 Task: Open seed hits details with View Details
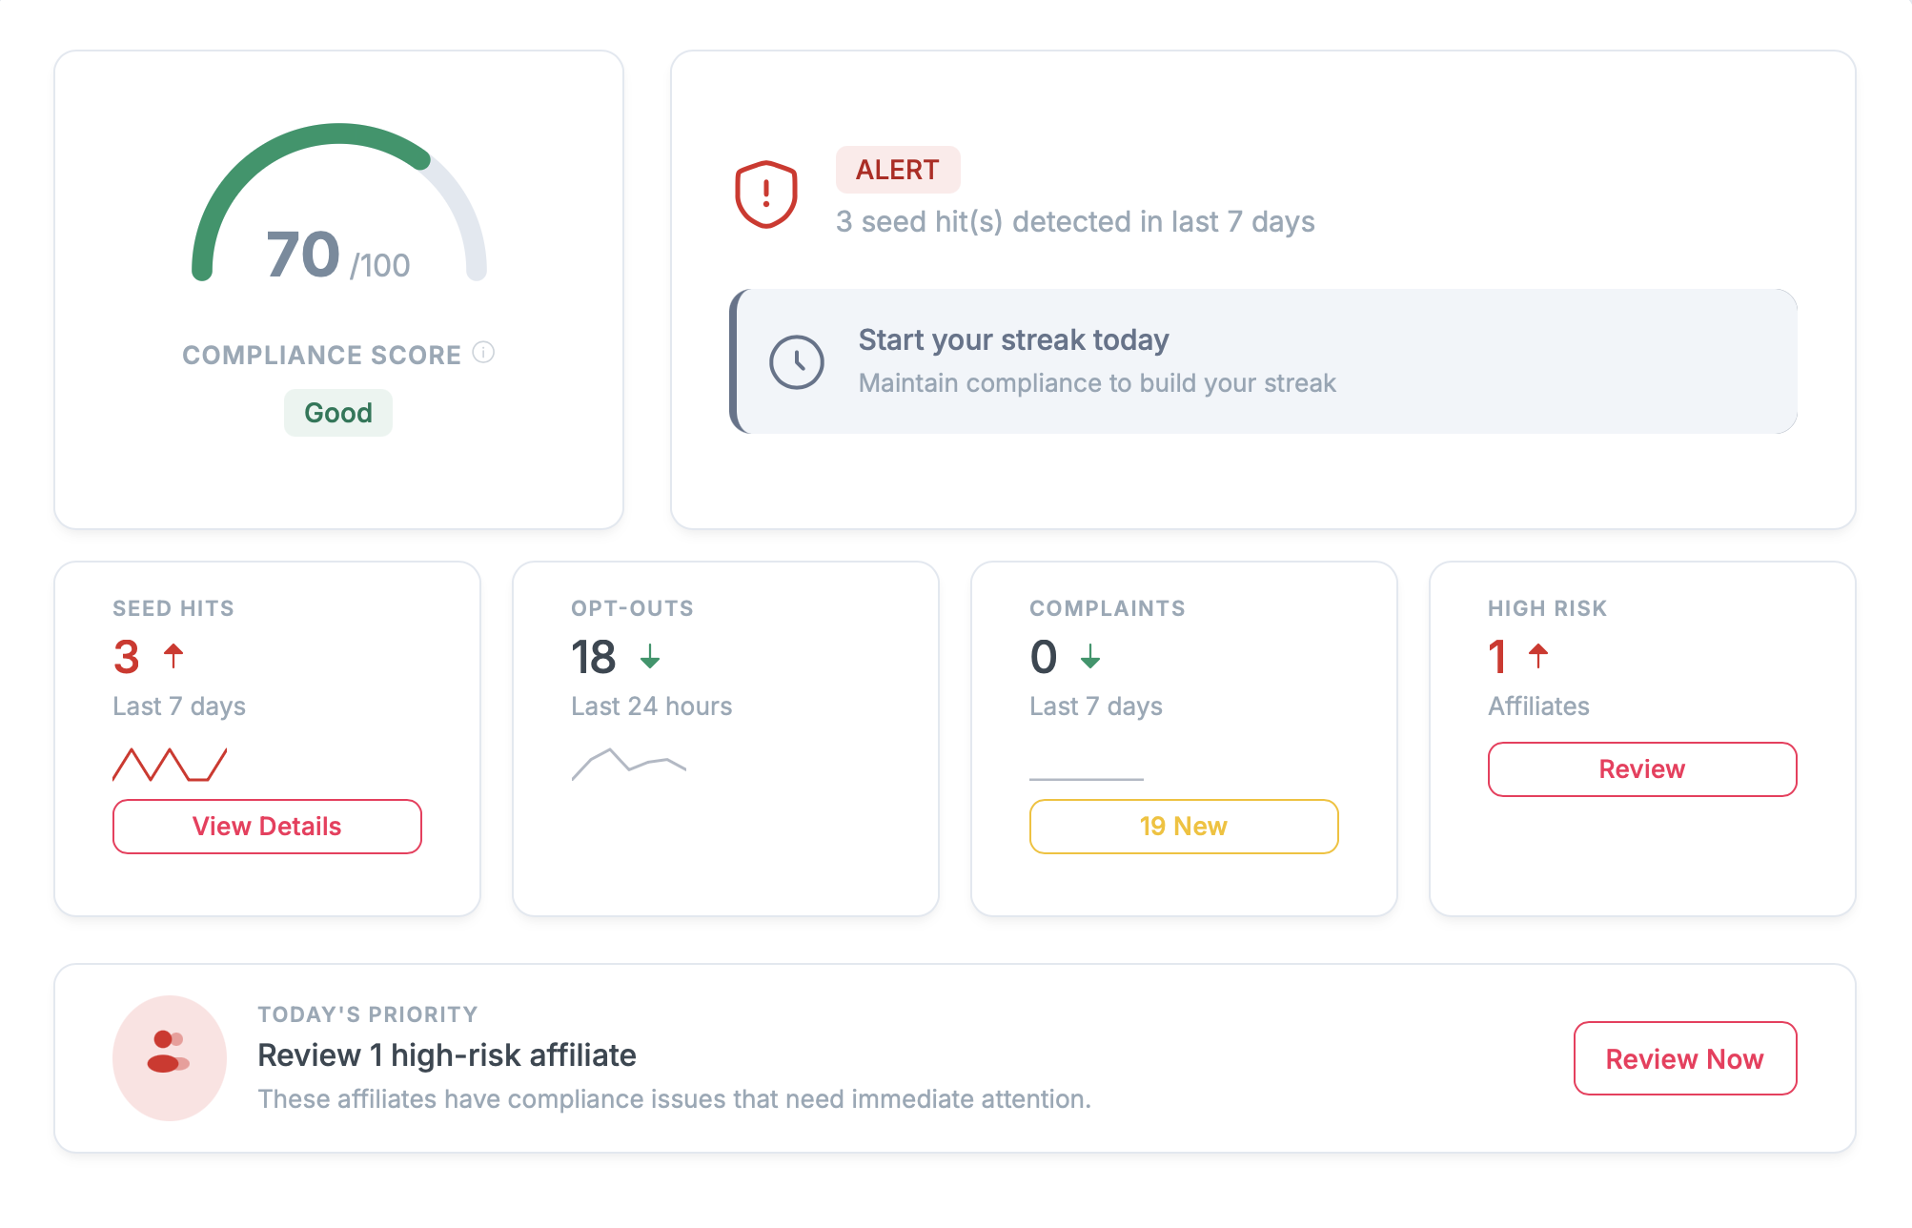267,826
